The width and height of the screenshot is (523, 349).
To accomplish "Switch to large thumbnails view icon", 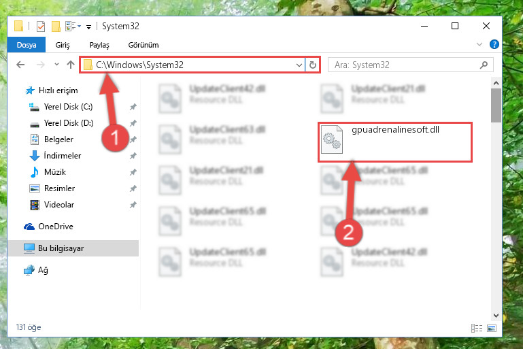I will pyautogui.click(x=492, y=328).
